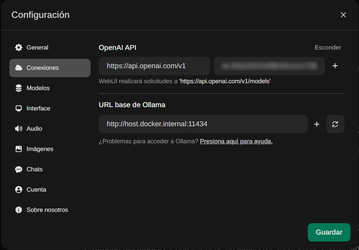Click the picture icon for Imágenes

click(x=19, y=149)
